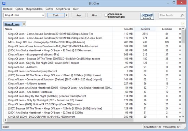188x131 pixels.
Task: Minimize the Bit Che window
Action: point(168,3)
